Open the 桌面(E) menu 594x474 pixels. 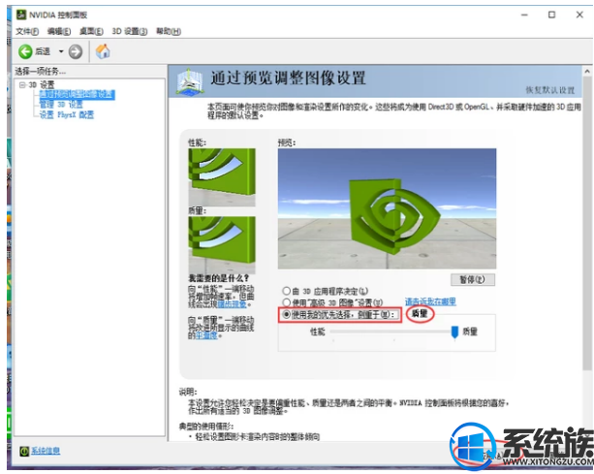(x=91, y=31)
